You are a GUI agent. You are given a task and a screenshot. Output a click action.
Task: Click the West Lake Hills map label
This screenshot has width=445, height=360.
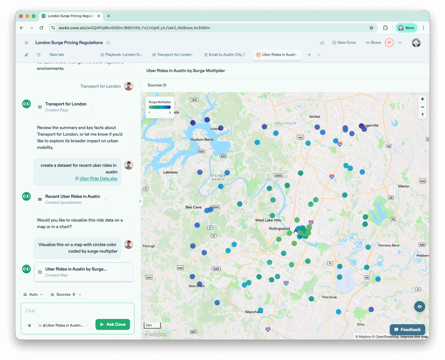(x=268, y=220)
